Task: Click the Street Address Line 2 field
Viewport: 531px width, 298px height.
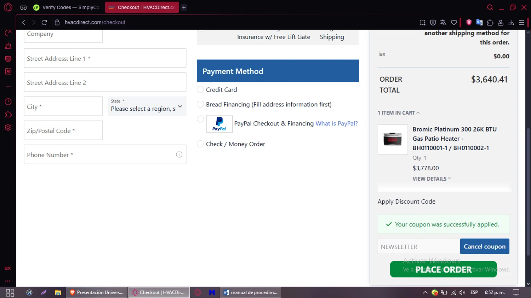Action: (105, 82)
